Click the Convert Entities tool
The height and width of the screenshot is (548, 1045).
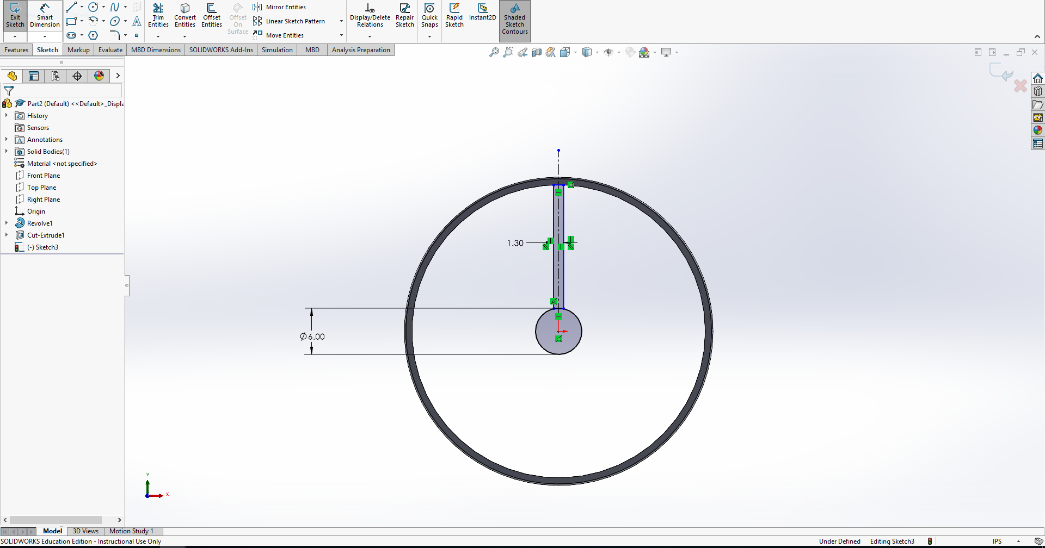click(185, 15)
